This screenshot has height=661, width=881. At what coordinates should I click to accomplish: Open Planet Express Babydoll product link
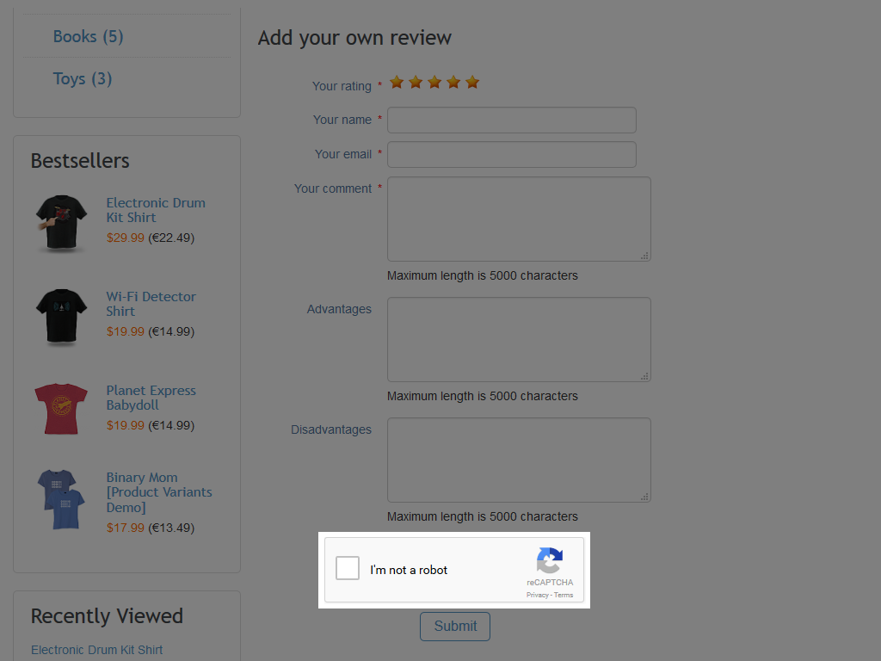[151, 398]
